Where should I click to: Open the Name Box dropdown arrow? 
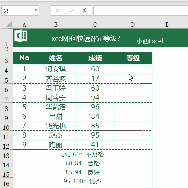pyautogui.click(x=36, y=10)
